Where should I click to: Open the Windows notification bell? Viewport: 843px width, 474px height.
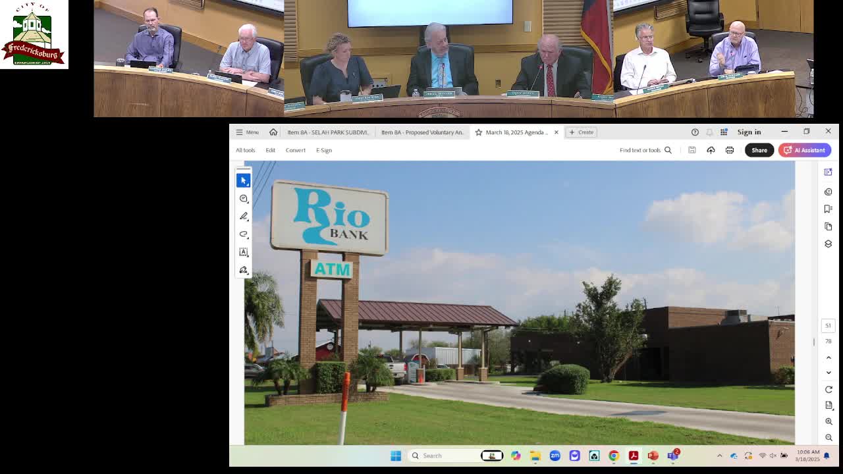(827, 456)
